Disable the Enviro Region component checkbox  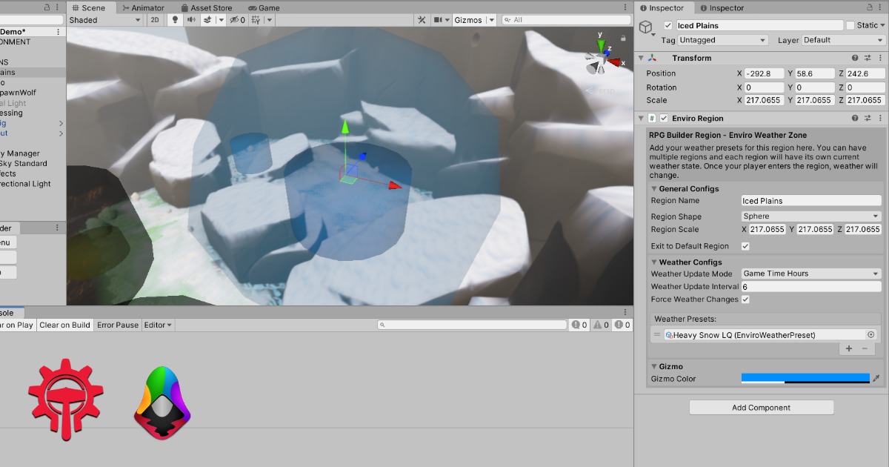point(665,118)
